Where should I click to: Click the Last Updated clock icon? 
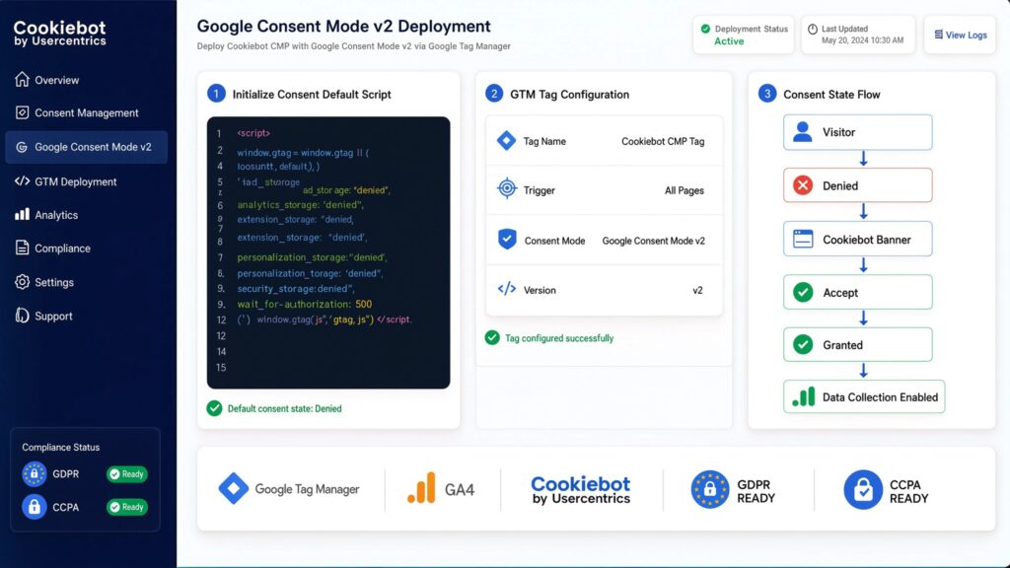tap(813, 29)
